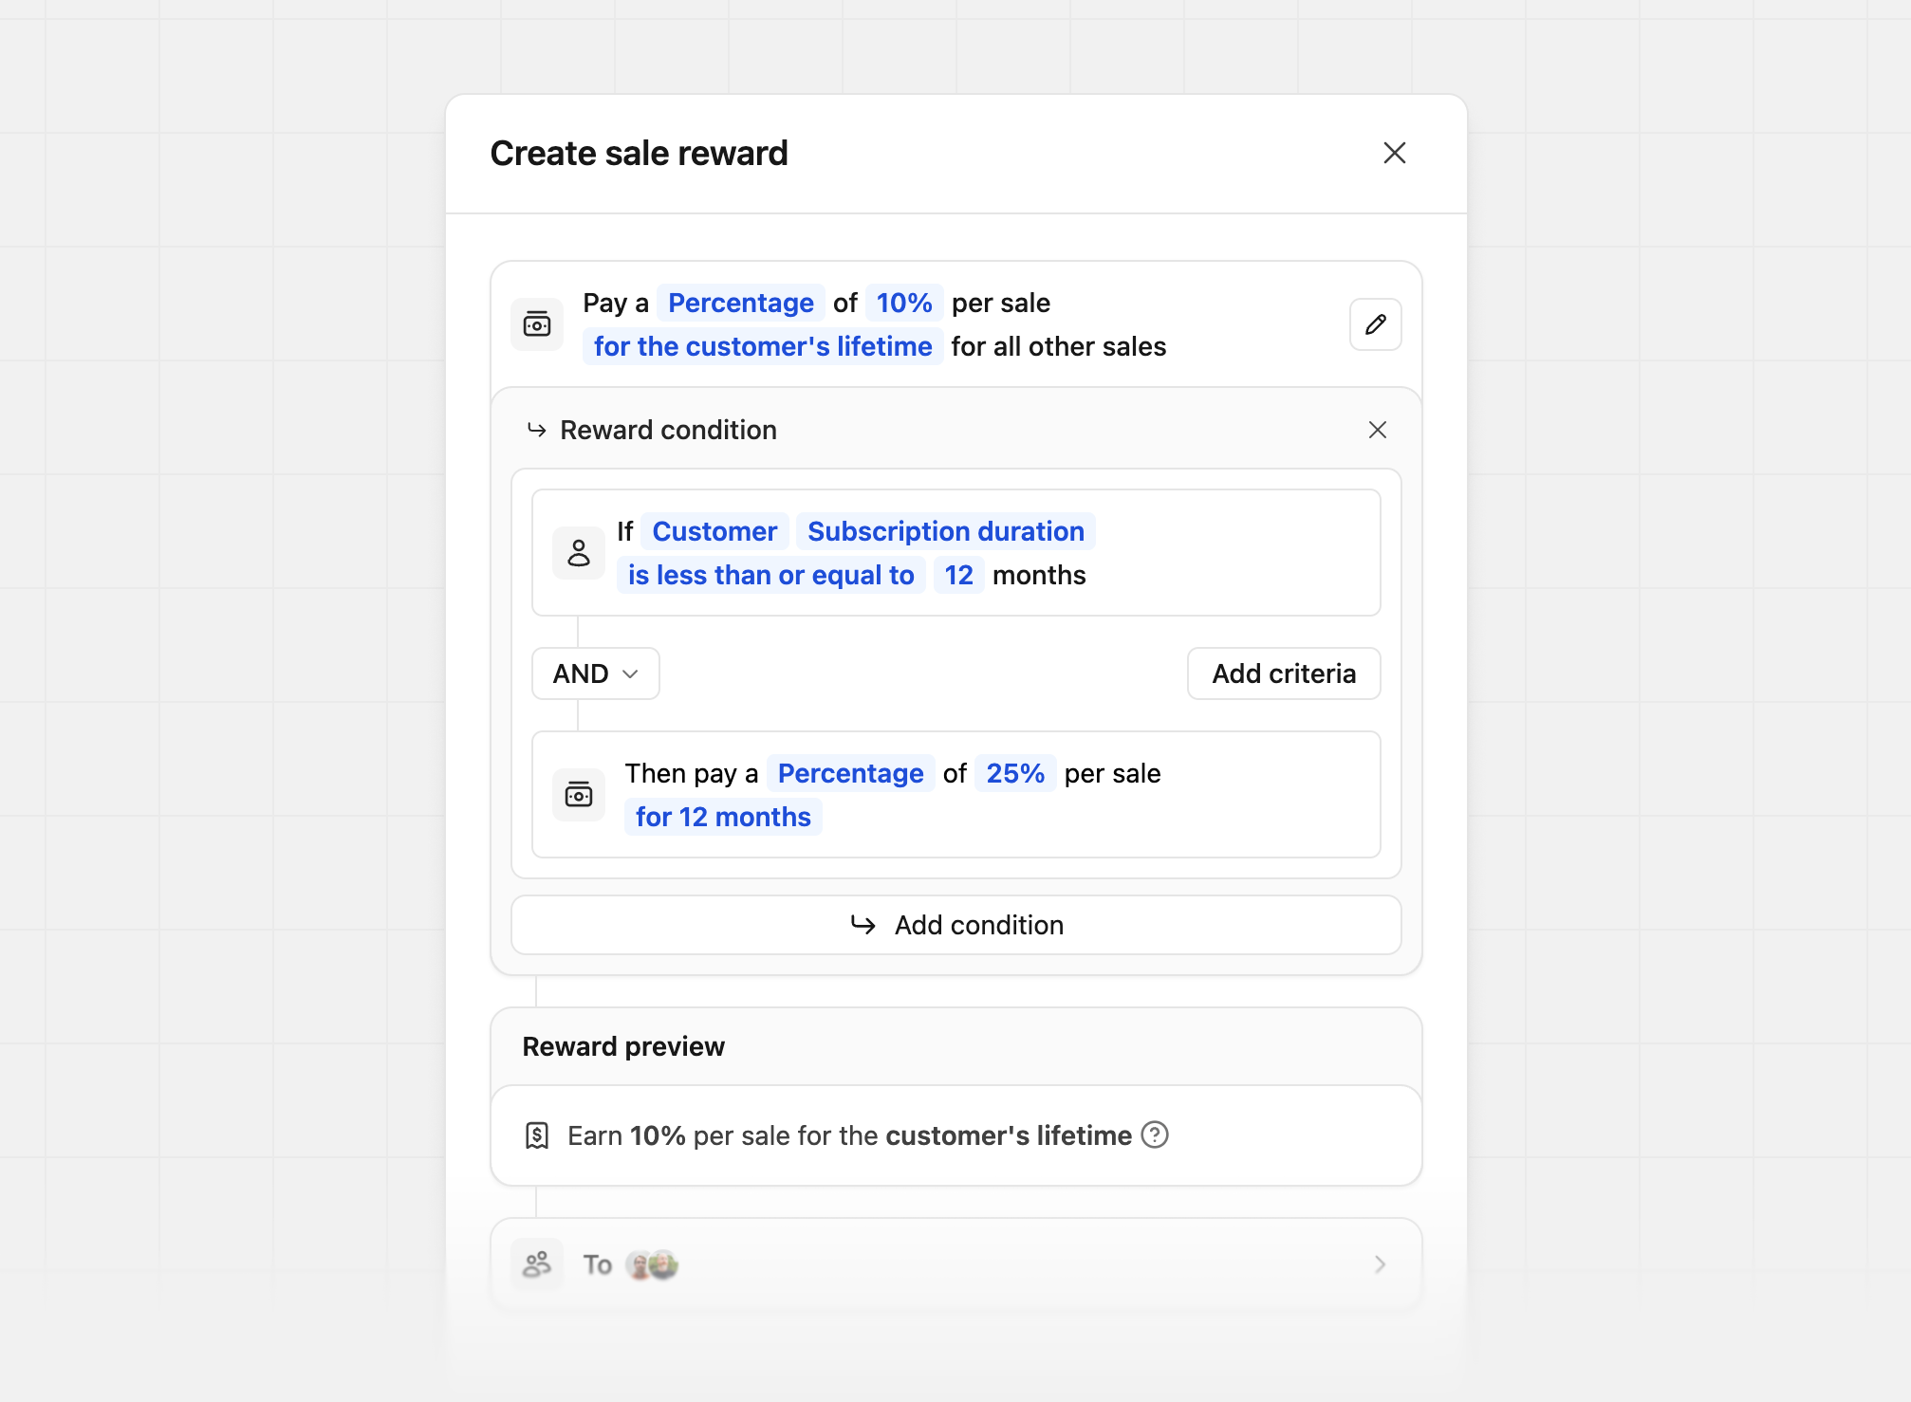The width and height of the screenshot is (1911, 1402).
Task: Edit the 12 months value field
Action: 958,575
